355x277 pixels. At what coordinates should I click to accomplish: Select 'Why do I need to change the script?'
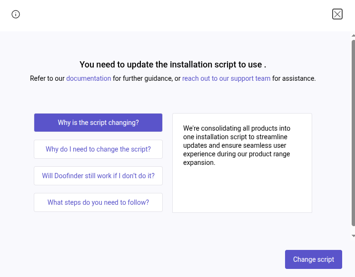(x=98, y=149)
